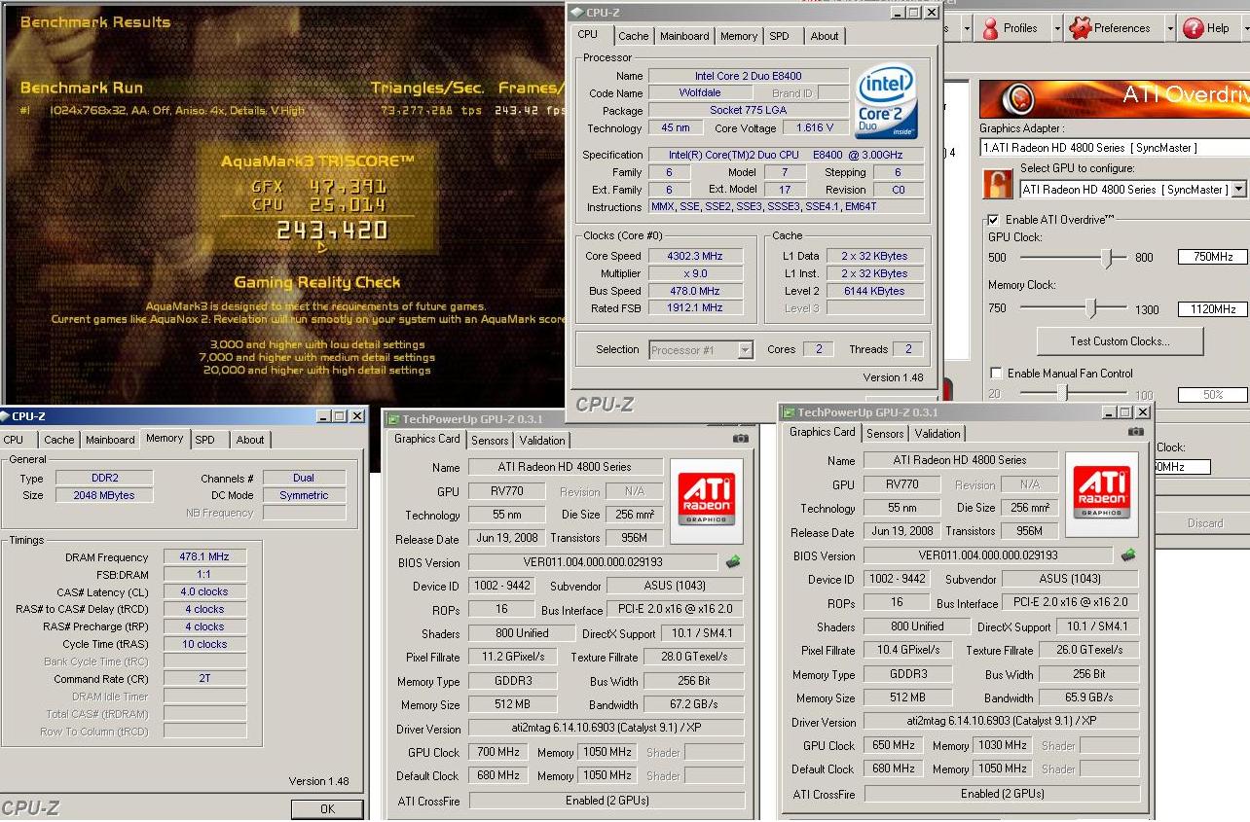This screenshot has width=1250, height=822.
Task: Click AquaMark3 total score 243,420
Action: [332, 231]
